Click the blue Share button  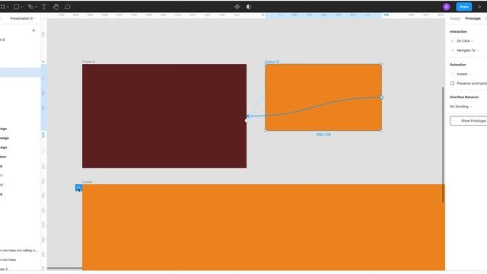pyautogui.click(x=463, y=7)
